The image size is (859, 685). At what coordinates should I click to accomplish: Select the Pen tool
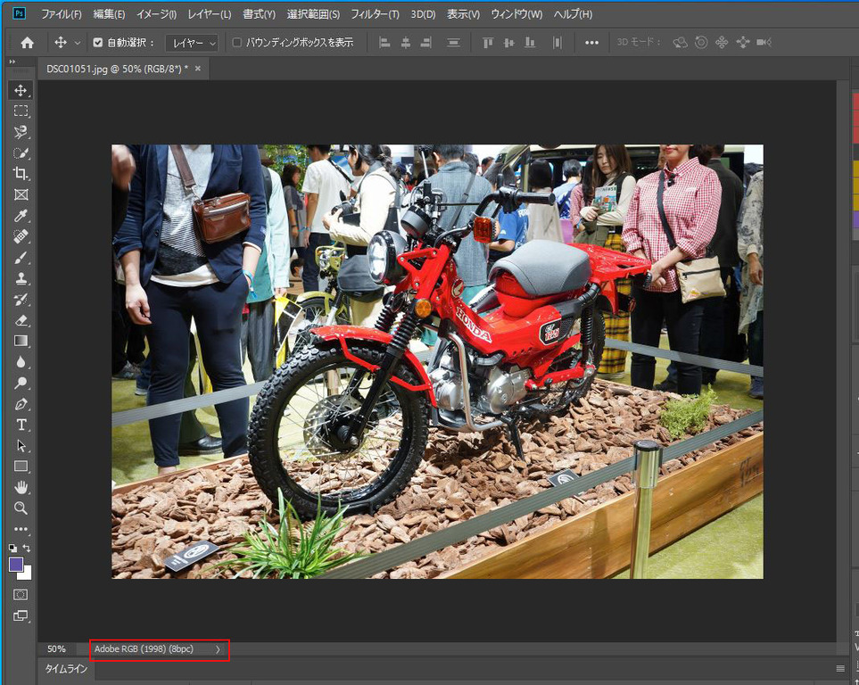pyautogui.click(x=21, y=404)
